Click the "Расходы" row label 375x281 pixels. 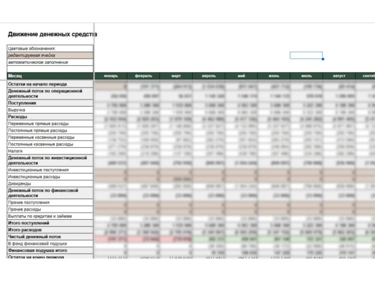50,117
